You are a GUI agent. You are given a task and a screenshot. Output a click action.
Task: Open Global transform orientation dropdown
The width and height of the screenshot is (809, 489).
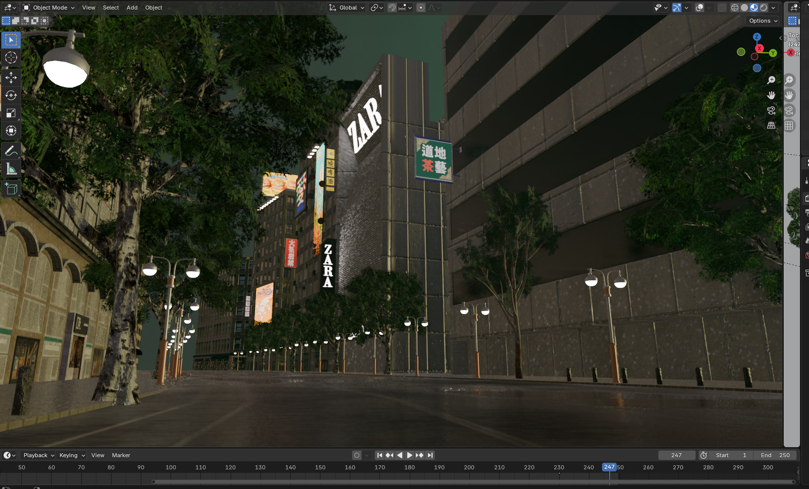[346, 8]
